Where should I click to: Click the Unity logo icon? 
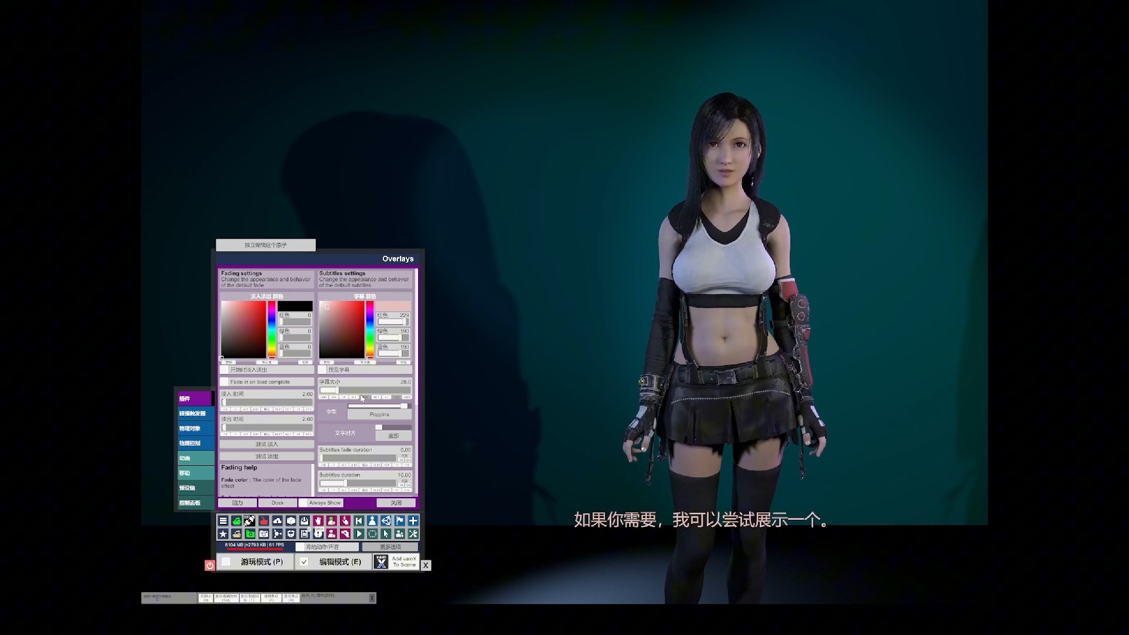pos(386,521)
